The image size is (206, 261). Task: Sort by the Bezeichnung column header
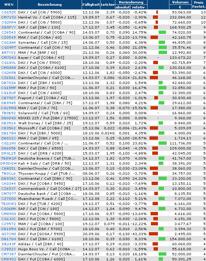pos(50,5)
